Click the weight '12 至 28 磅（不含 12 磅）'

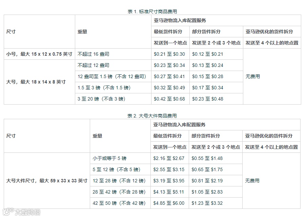pos(119,181)
